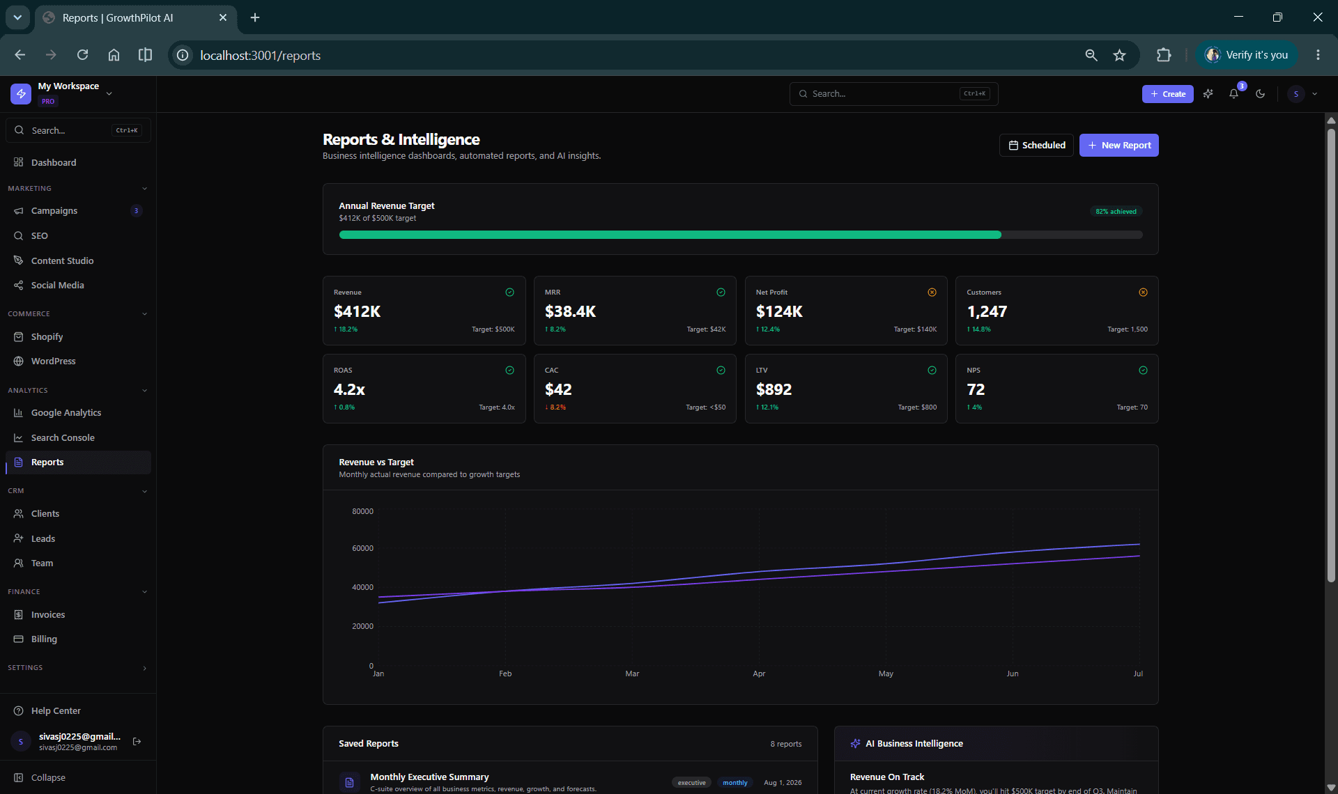Screen dimensions: 1338x794
Task: Reload the page in browser
Action: (x=82, y=55)
